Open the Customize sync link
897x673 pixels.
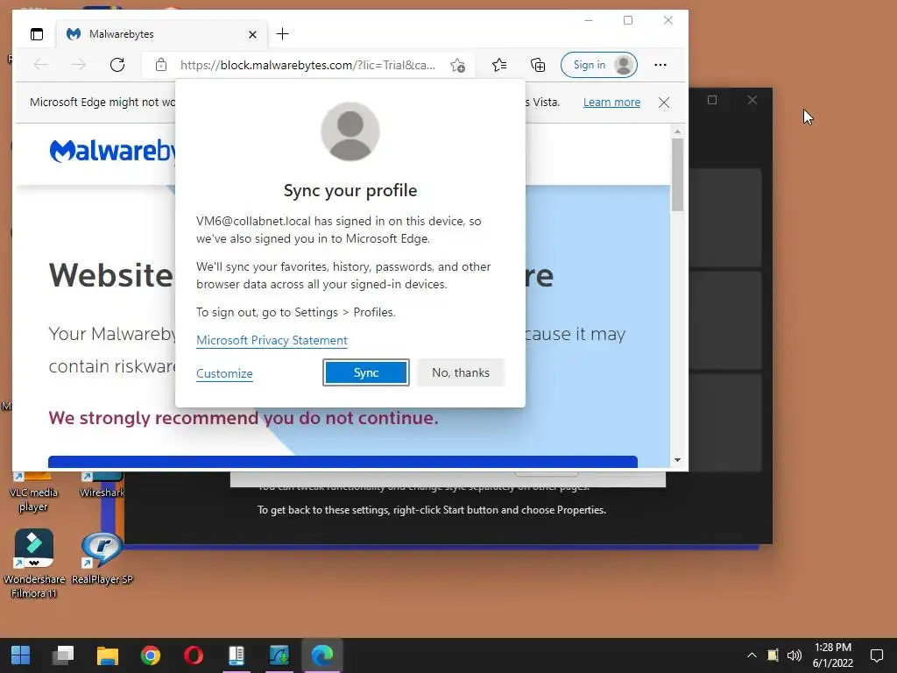(224, 373)
